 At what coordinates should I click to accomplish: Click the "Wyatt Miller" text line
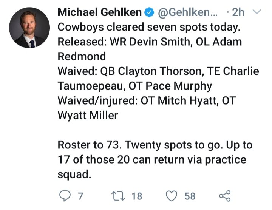[88, 115]
